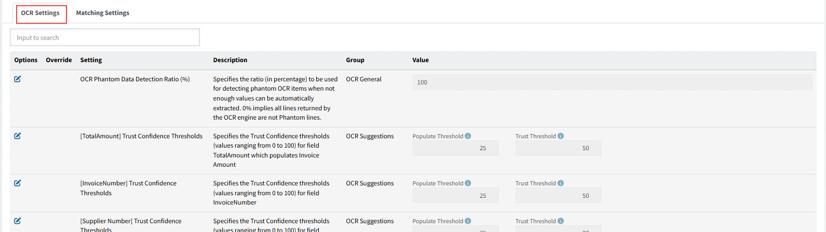This screenshot has width=826, height=232.
Task: Open the Matching Settings tab
Action: [103, 13]
